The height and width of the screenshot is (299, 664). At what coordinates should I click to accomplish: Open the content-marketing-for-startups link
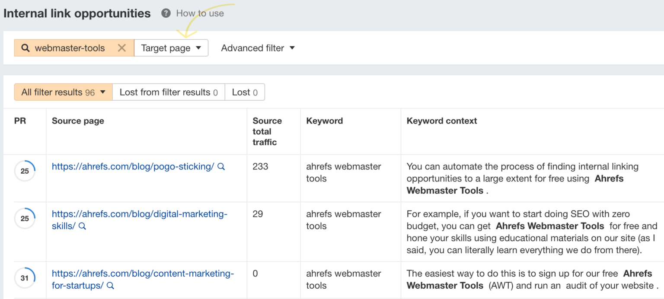coord(143,274)
